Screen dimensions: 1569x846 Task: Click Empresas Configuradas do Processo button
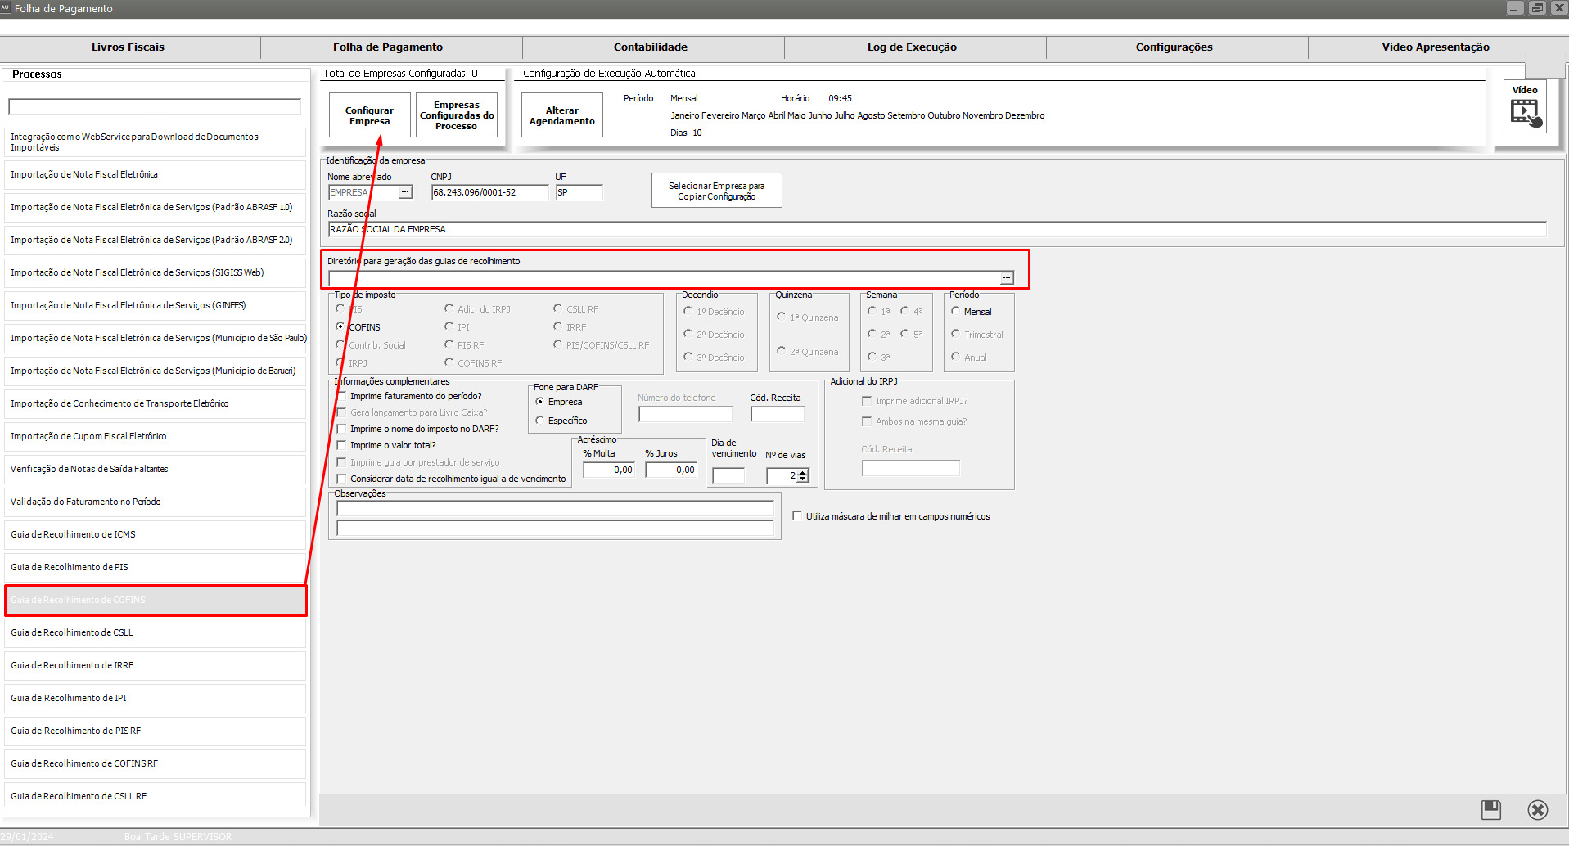457,115
